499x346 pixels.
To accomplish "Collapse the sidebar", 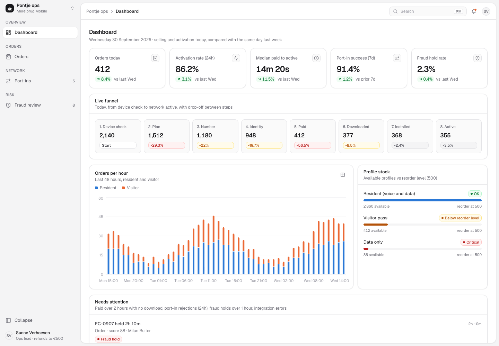I will click(40, 320).
